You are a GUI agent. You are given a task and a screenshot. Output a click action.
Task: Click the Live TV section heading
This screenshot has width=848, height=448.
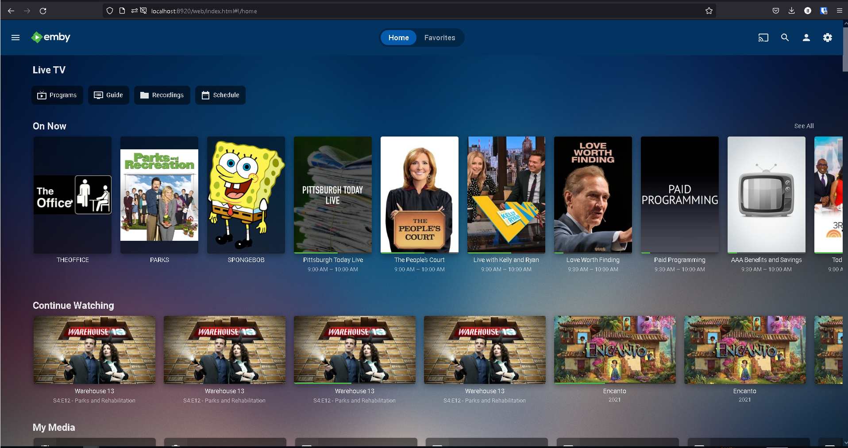49,70
